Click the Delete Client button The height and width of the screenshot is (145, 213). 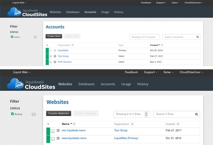(x=72, y=36)
